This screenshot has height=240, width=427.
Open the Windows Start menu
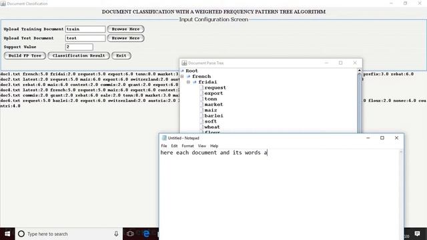7,234
